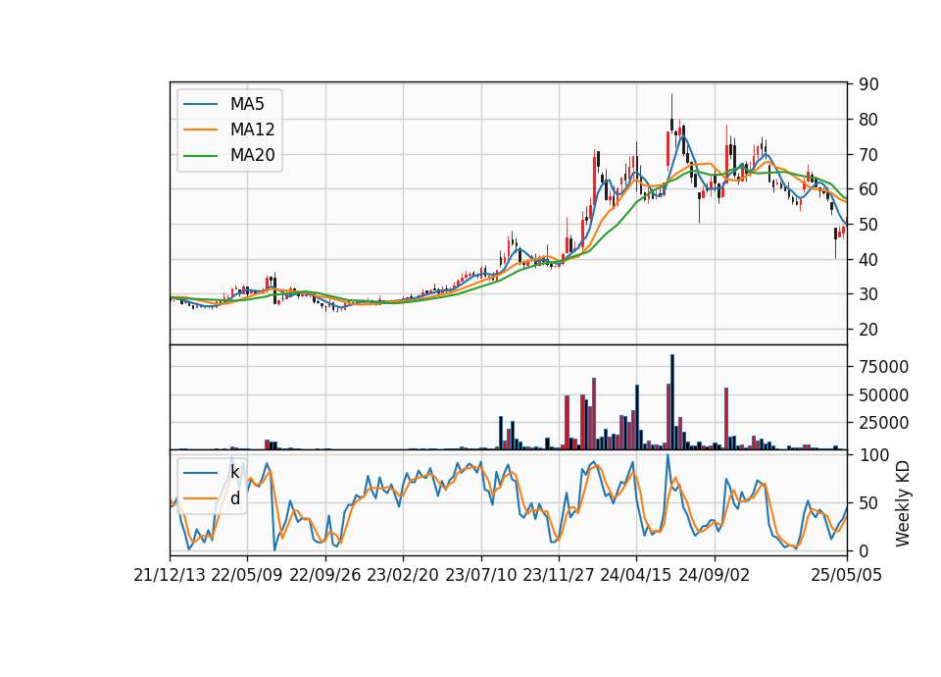Click the d legend label
941x677 pixels.
(x=234, y=498)
